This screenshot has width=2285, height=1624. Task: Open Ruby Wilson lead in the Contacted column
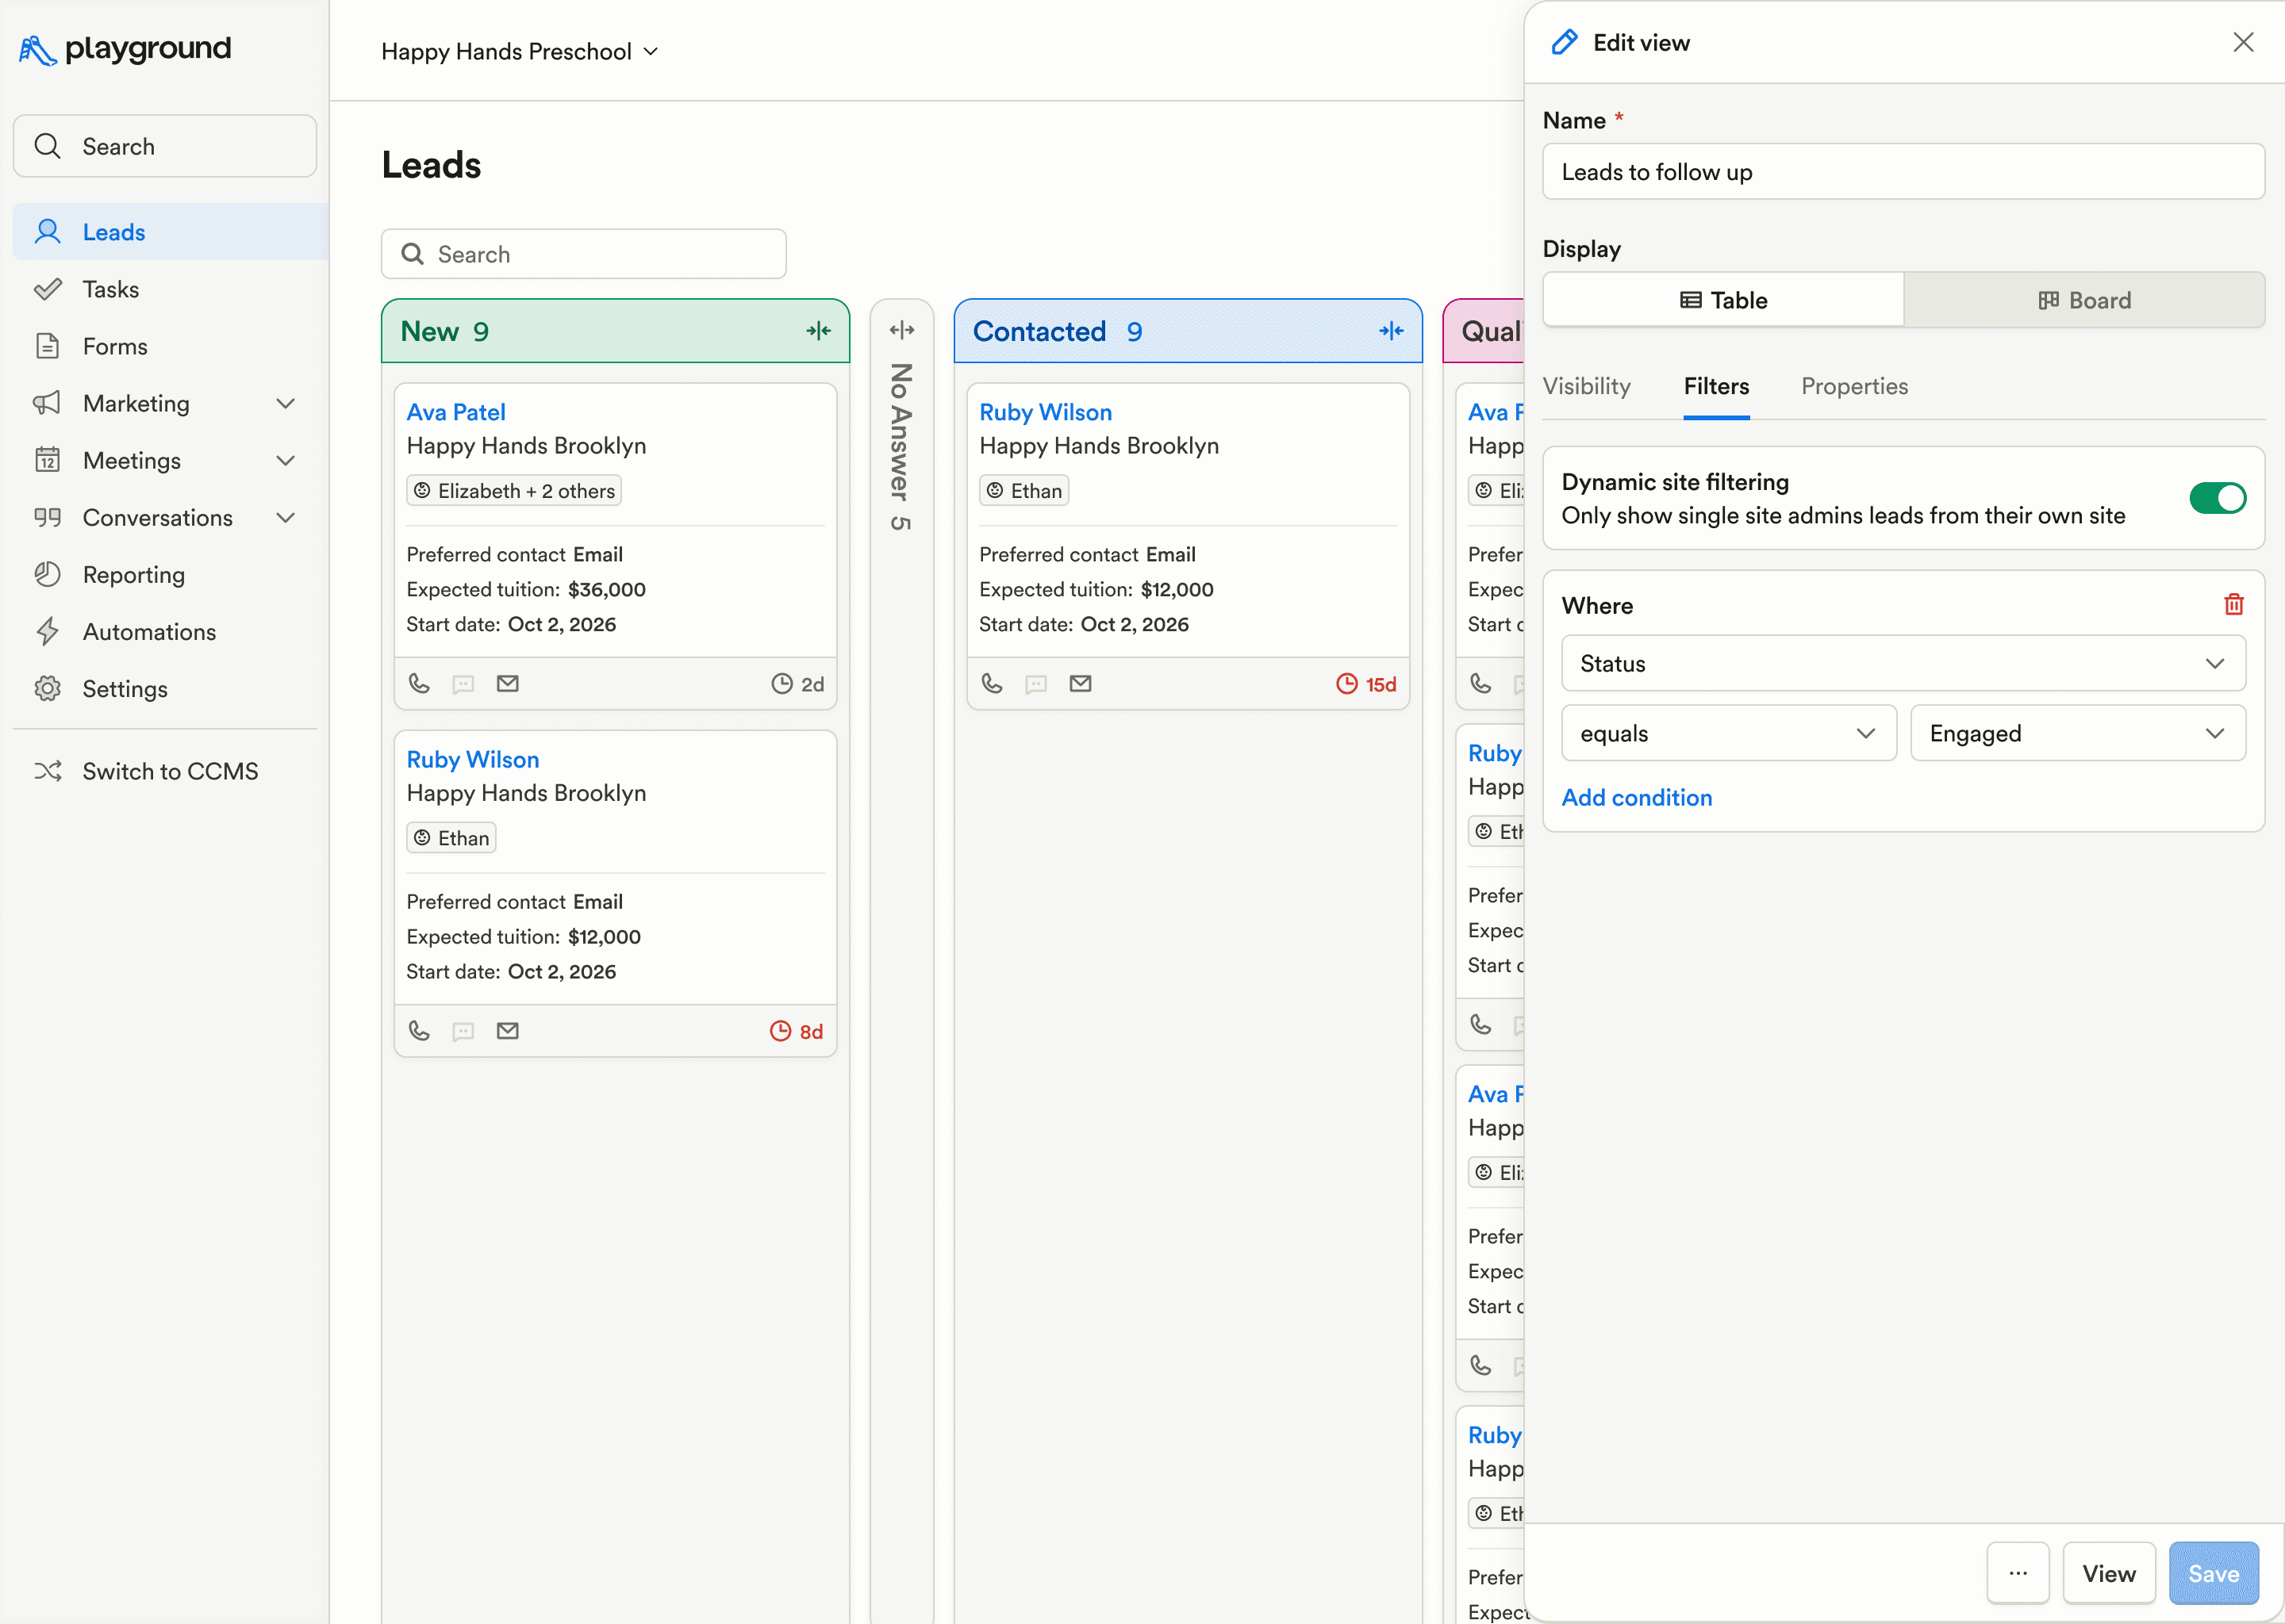click(x=1046, y=412)
